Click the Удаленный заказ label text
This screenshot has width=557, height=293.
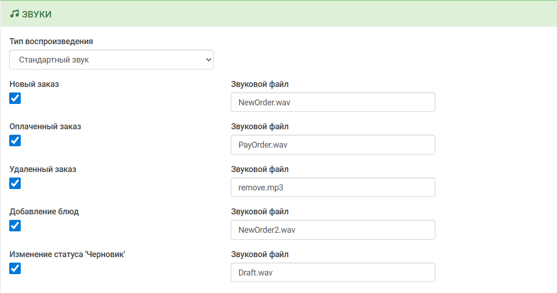pyautogui.click(x=43, y=169)
